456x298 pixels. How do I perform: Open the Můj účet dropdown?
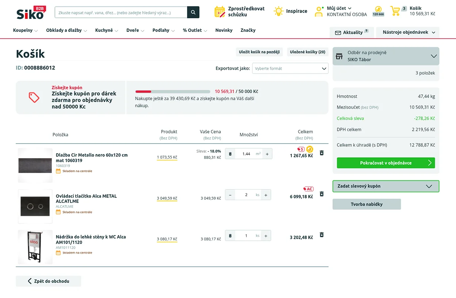339,8
